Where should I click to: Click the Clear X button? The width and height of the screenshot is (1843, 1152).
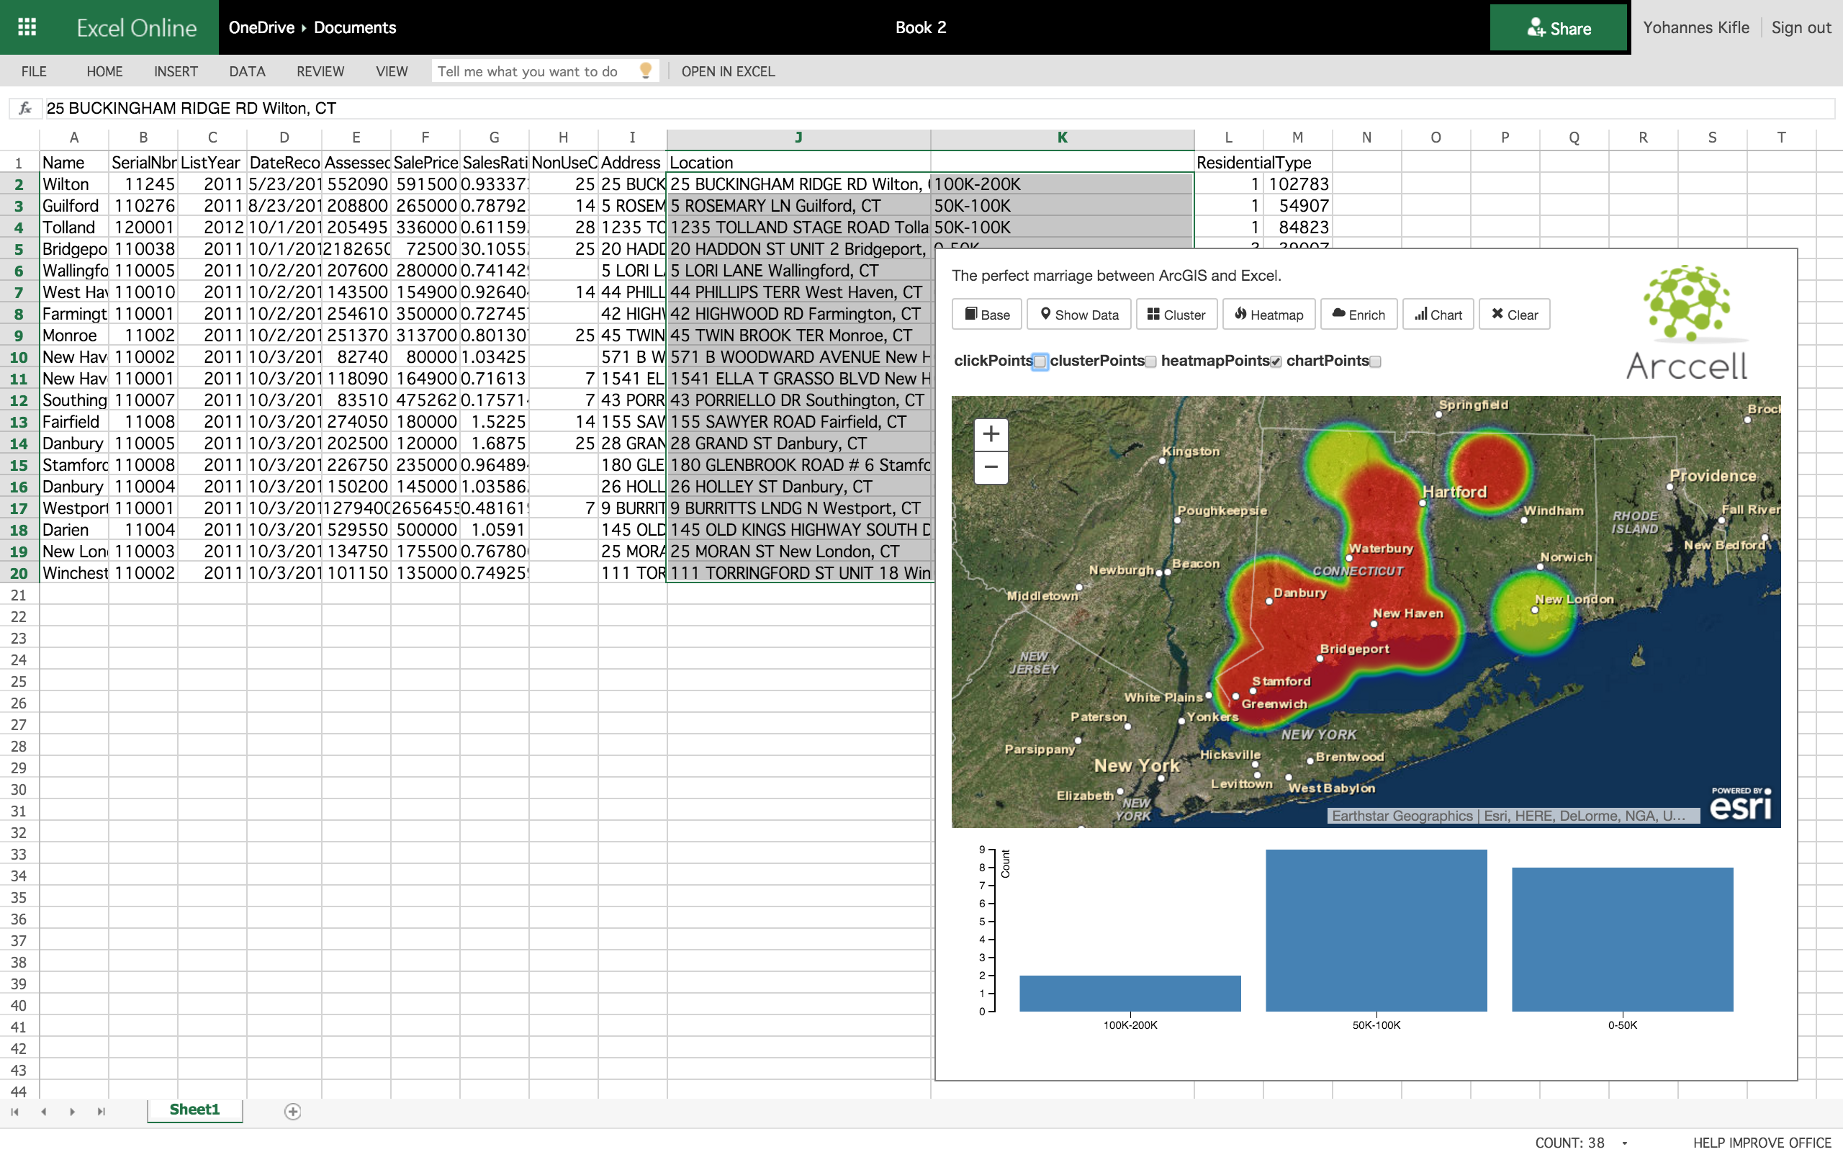(1513, 315)
